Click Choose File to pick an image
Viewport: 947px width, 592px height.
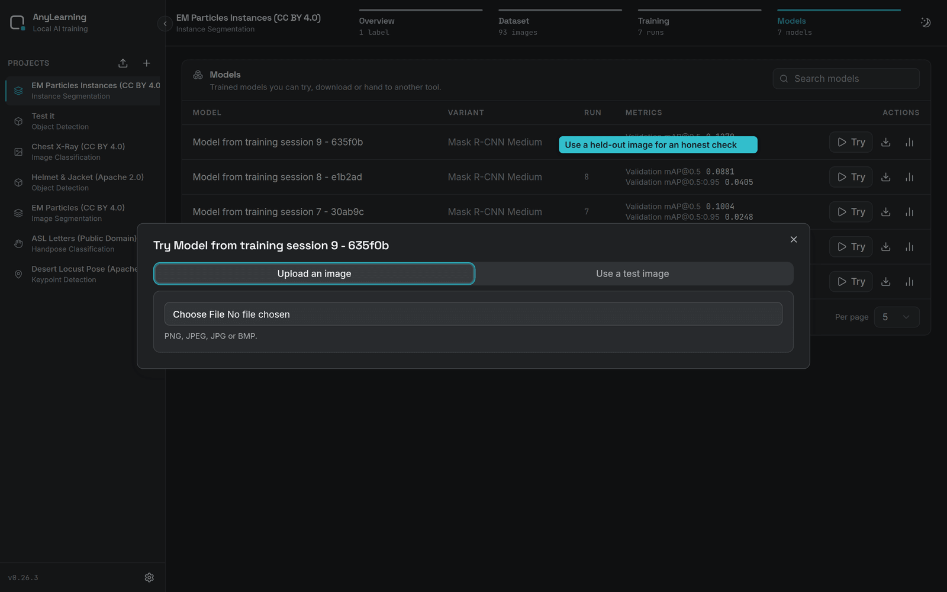coord(199,314)
